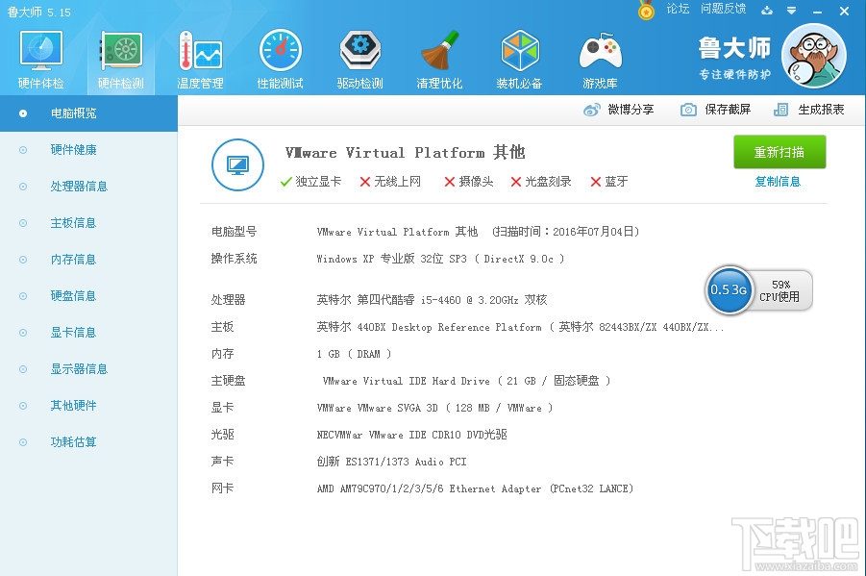
Task: Open 温度管理 thermometer icon
Action: point(200,51)
